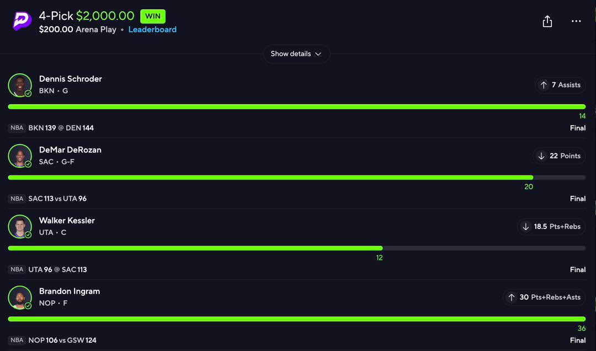
Task: Click Walker Kessler's player avatar
Action: pos(20,226)
